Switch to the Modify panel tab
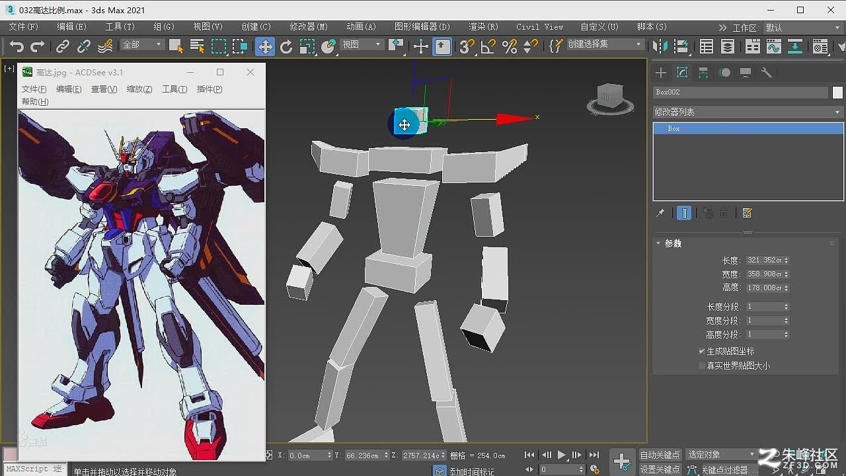Viewport: 846px width, 476px height. (x=682, y=73)
